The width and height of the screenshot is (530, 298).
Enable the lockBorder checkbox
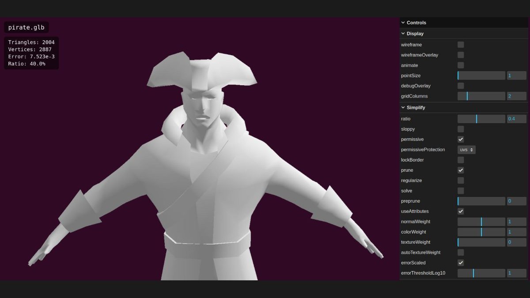click(461, 160)
